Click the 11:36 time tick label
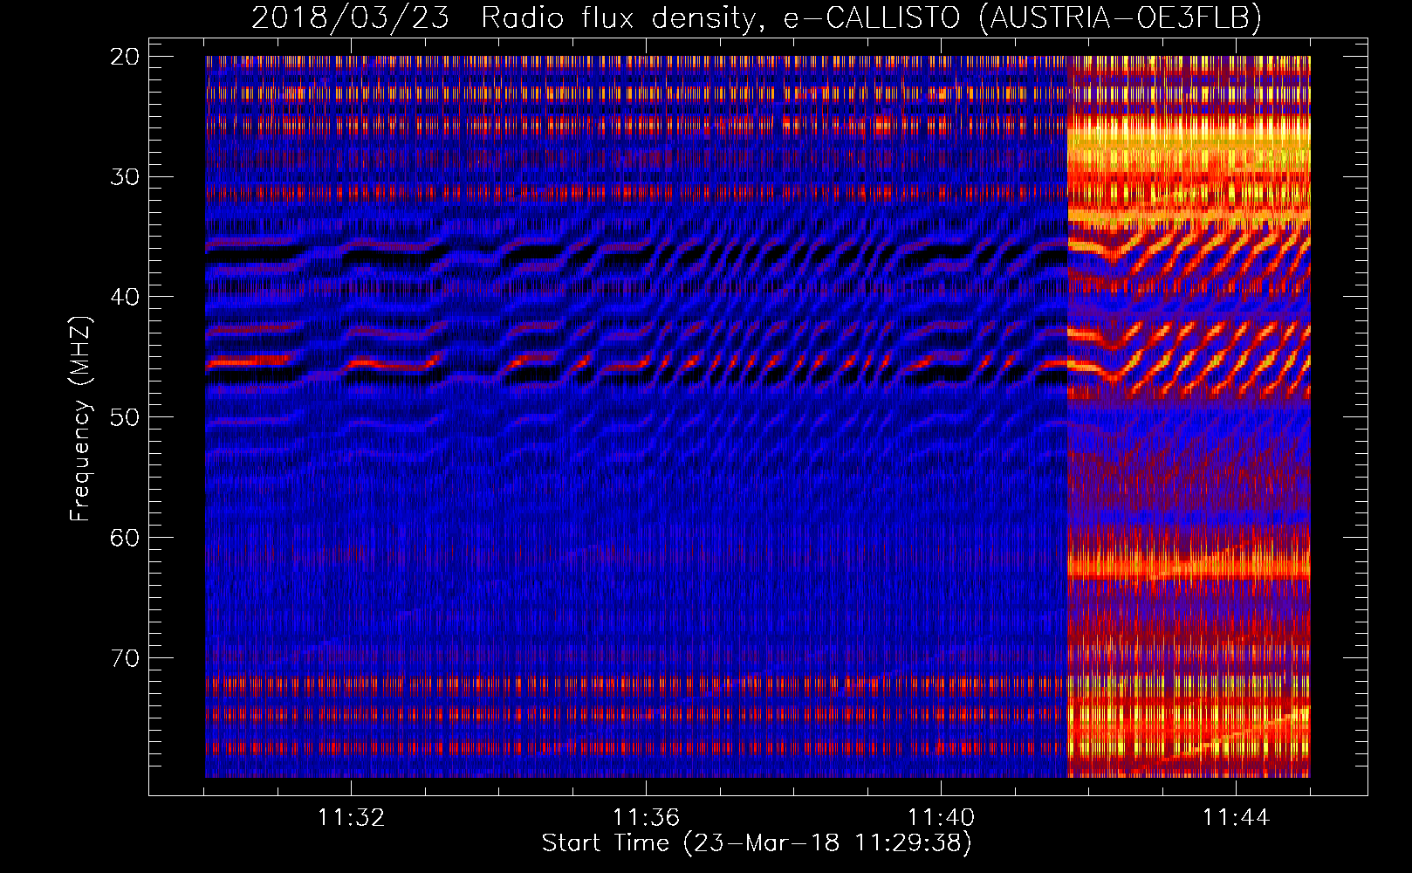Image resolution: width=1412 pixels, height=873 pixels. pos(646,818)
